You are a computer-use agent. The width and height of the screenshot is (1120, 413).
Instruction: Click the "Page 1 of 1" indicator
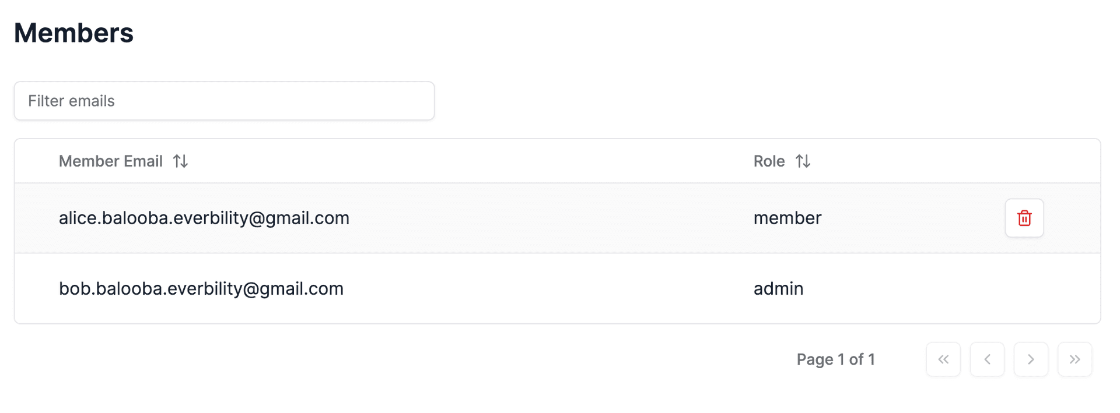pos(835,359)
